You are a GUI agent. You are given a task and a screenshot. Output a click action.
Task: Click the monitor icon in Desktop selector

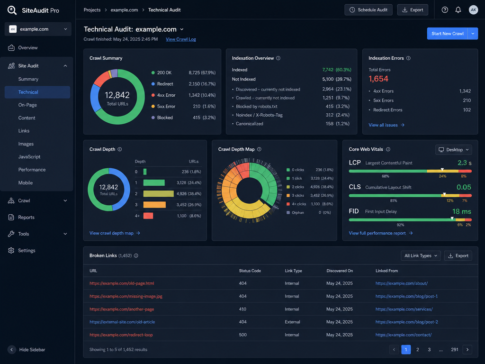click(x=441, y=150)
